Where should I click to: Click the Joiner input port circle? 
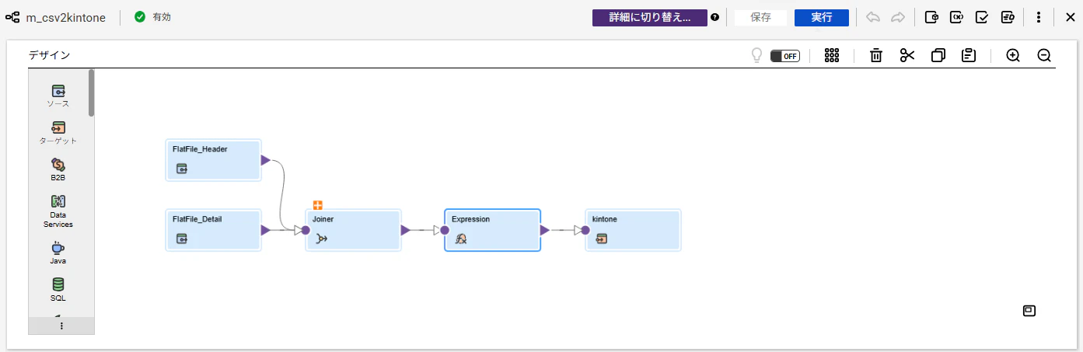tap(306, 230)
